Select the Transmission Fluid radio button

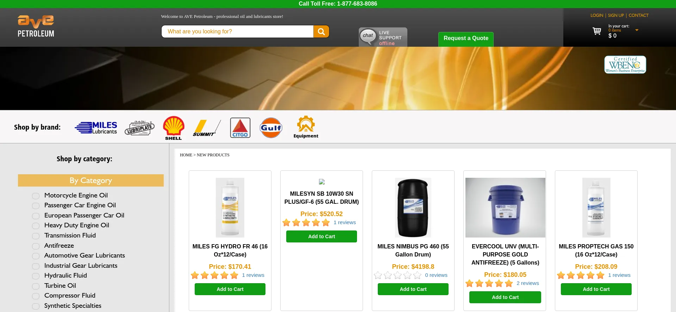tap(36, 236)
